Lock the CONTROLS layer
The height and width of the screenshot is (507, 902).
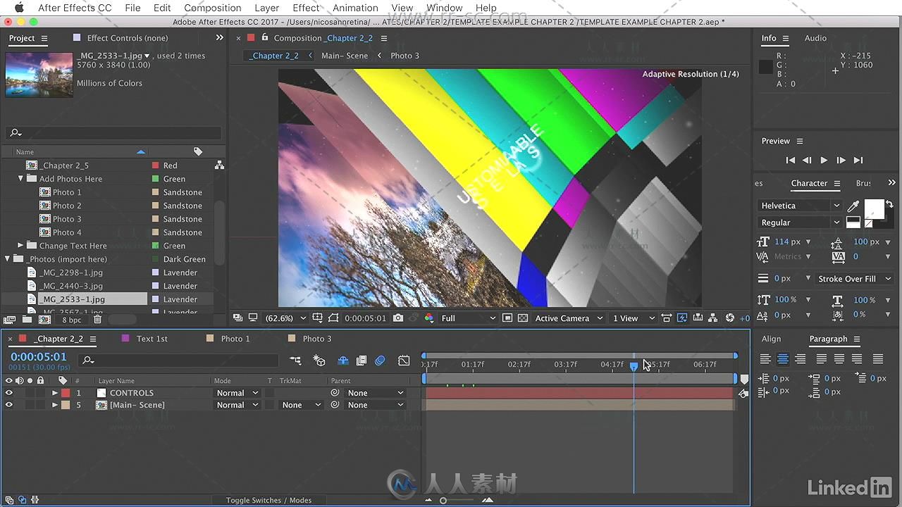pyautogui.click(x=41, y=393)
